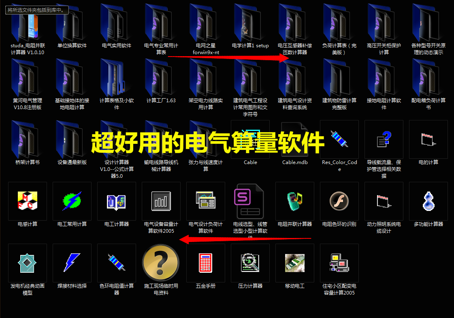Select the 施工现场临时用电资料 question mark icon
The width and height of the screenshot is (454, 318).
click(x=161, y=262)
